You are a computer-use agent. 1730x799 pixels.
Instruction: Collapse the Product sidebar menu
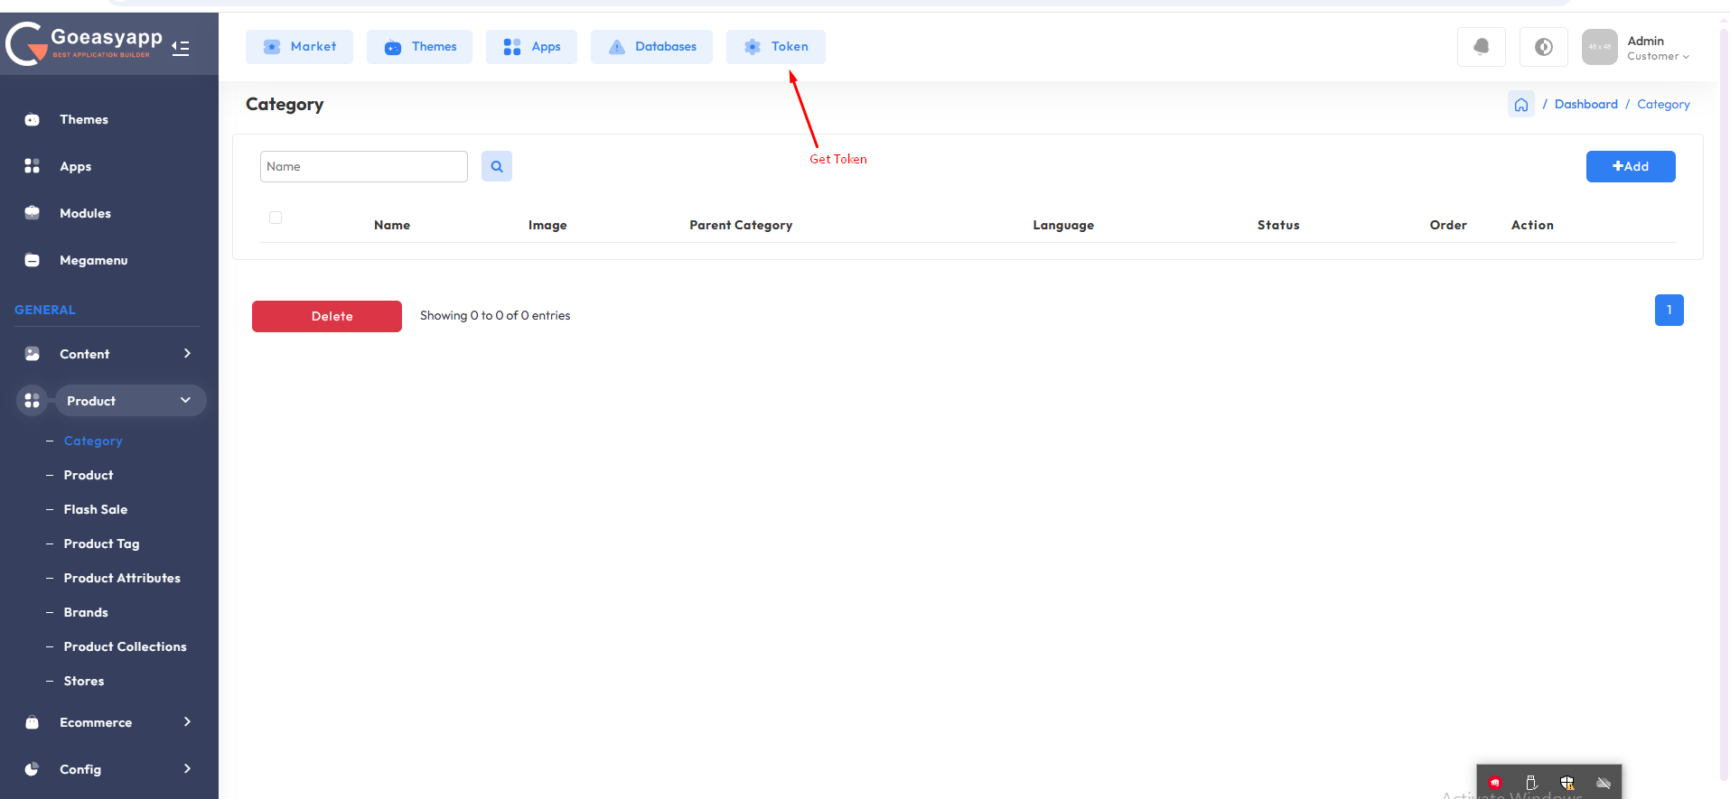click(x=129, y=401)
